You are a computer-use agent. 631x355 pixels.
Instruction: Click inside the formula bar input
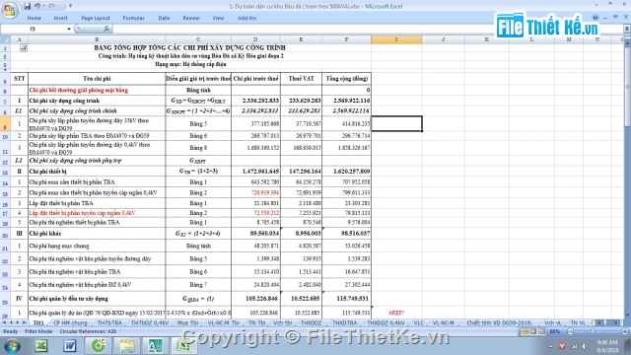tap(367, 29)
